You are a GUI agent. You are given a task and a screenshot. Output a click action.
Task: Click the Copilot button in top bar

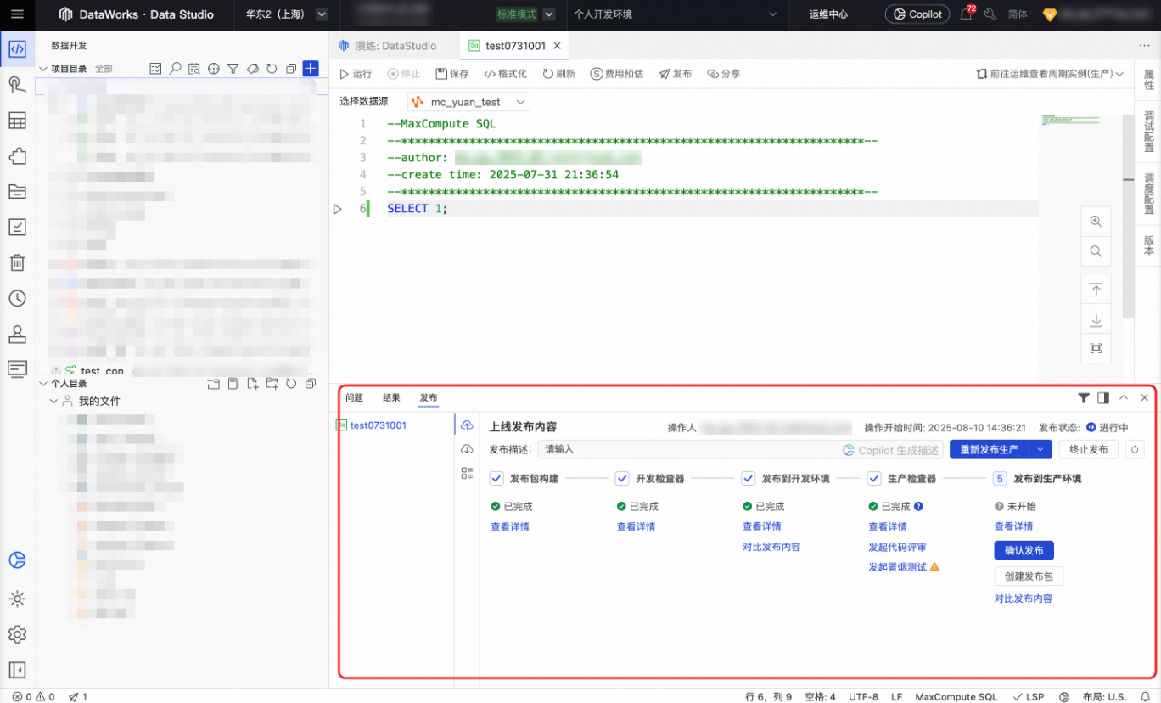[x=917, y=14]
